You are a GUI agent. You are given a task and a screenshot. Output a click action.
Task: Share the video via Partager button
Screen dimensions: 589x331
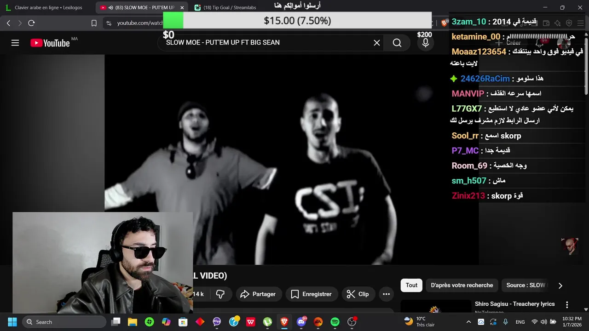click(x=258, y=294)
